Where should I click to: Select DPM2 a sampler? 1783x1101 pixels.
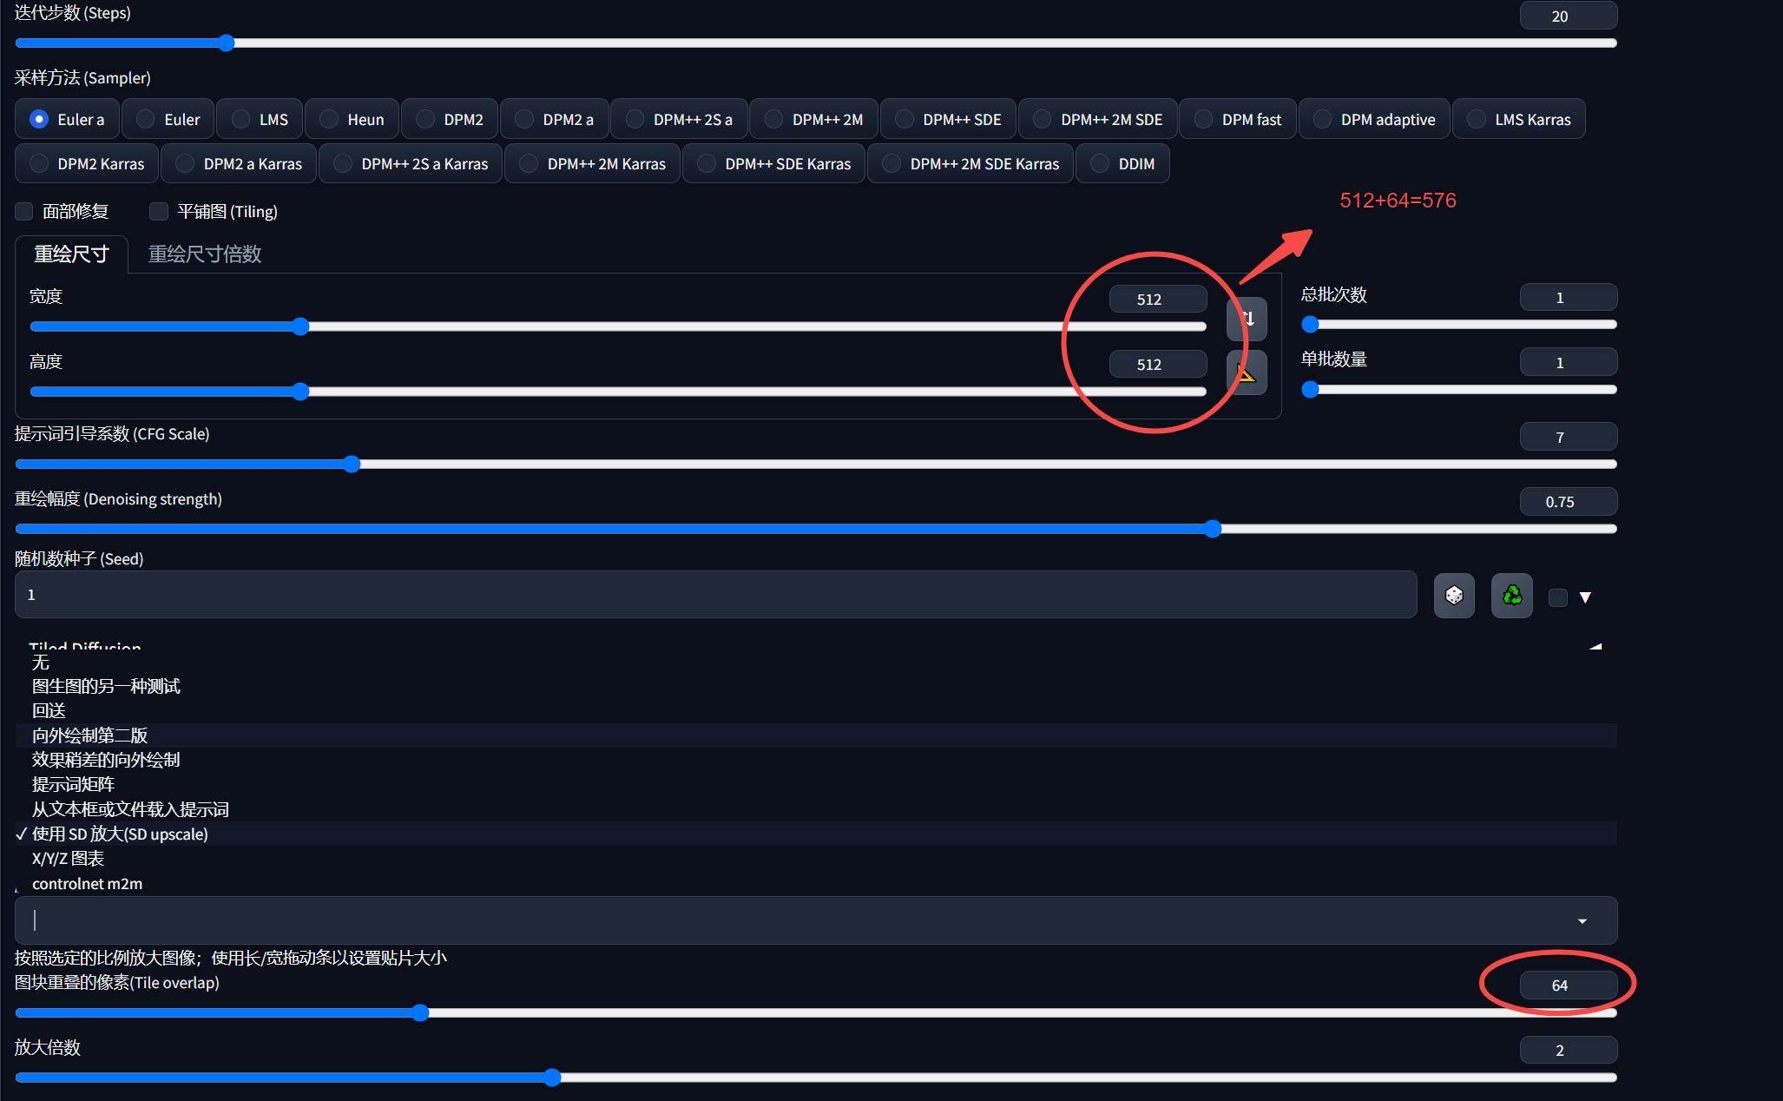555,119
